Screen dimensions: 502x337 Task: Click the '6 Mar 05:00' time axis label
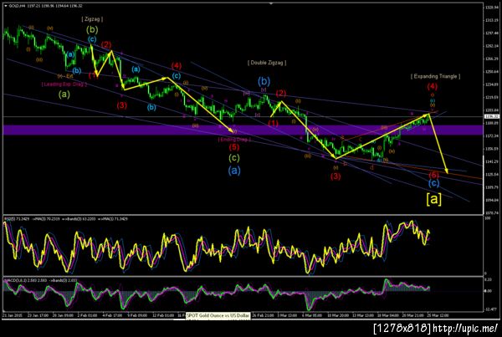312,315
